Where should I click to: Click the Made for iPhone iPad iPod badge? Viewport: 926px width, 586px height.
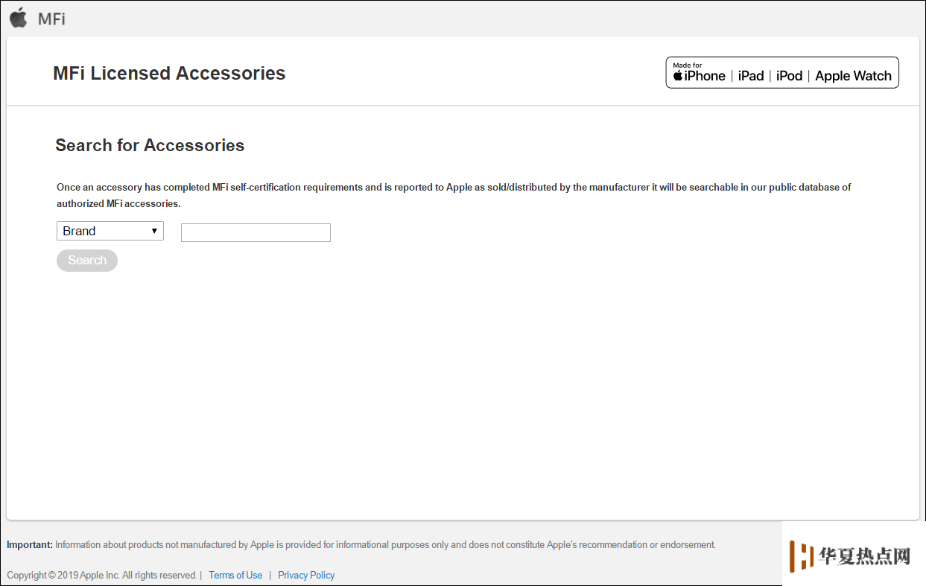pyautogui.click(x=782, y=72)
